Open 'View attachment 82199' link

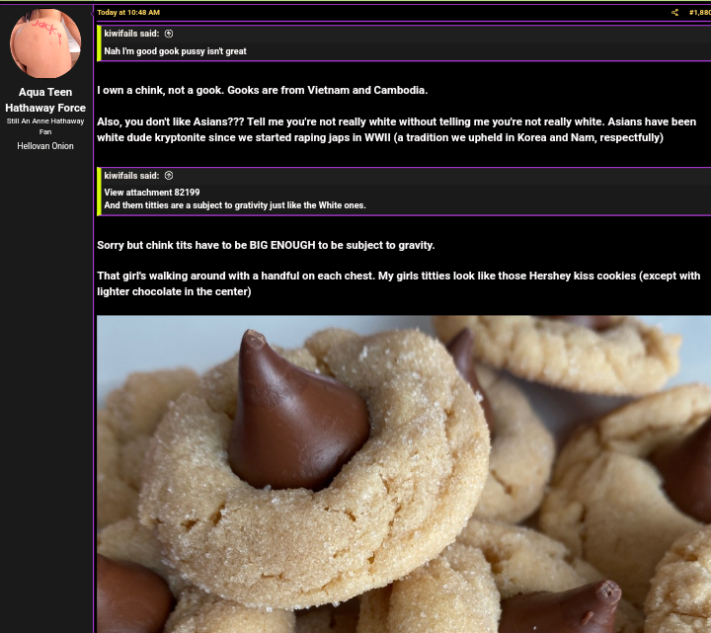point(152,193)
